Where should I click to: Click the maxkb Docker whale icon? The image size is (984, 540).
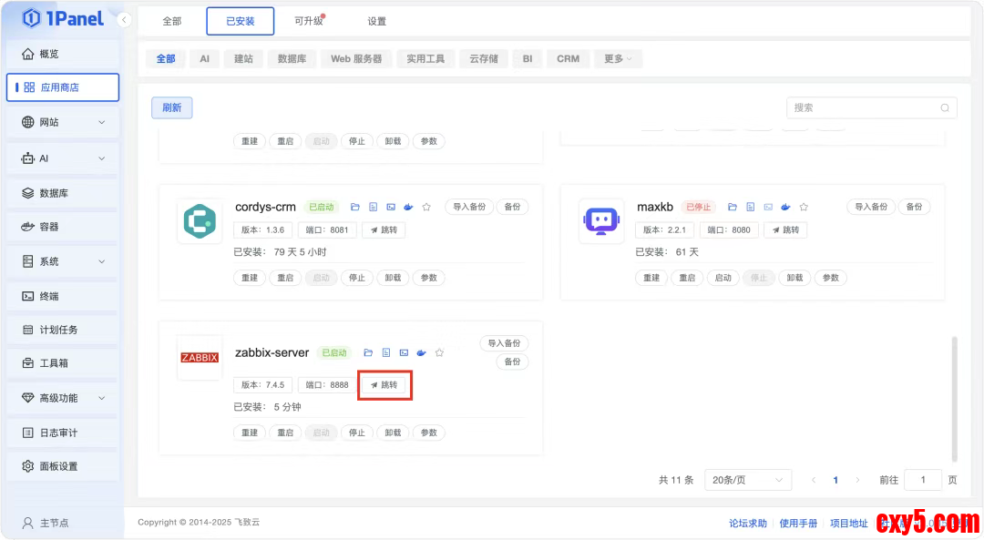pyautogui.click(x=785, y=208)
